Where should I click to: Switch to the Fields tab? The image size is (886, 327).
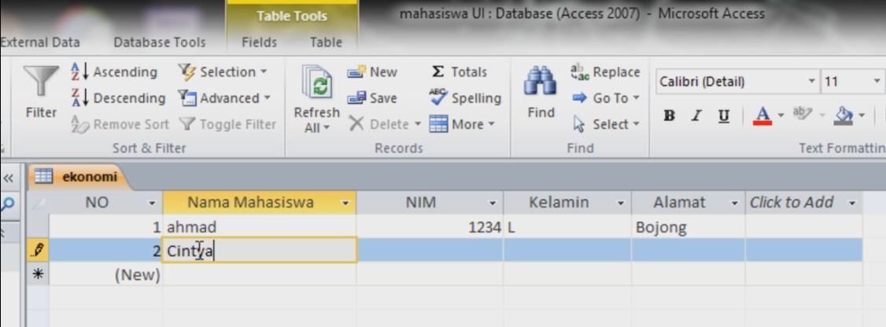click(260, 42)
